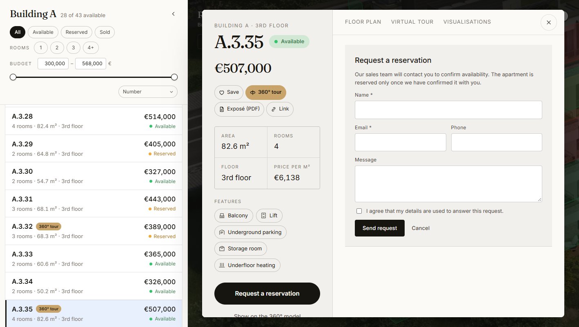This screenshot has width=579, height=327.
Task: Open apartment A.3.33 priced €365,000
Action: [x=94, y=259]
